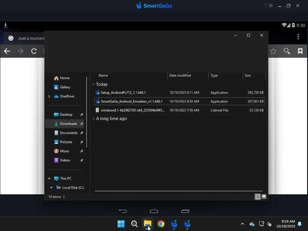Open network status tray icon

click(x=261, y=224)
